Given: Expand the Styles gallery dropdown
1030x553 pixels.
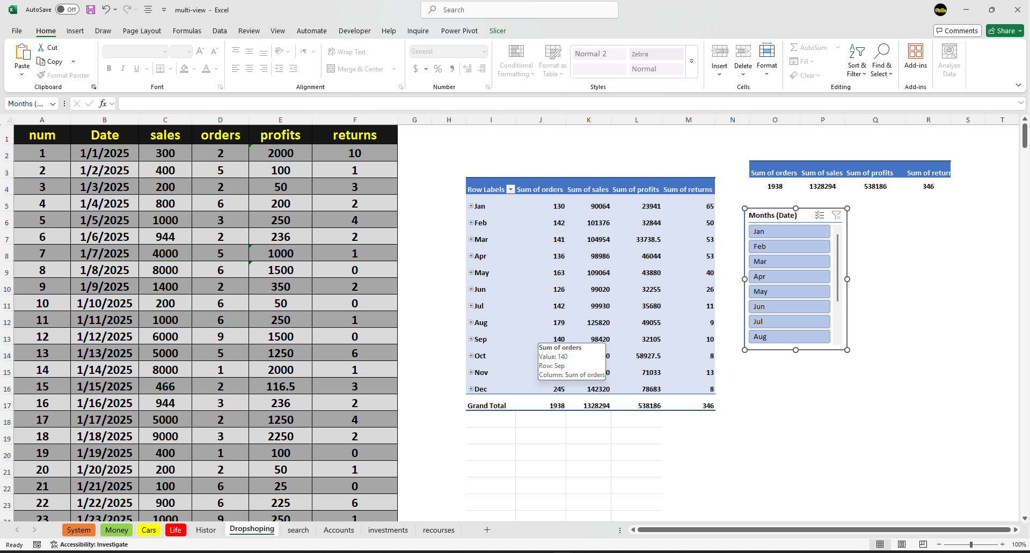Looking at the screenshot, I should click(691, 62).
